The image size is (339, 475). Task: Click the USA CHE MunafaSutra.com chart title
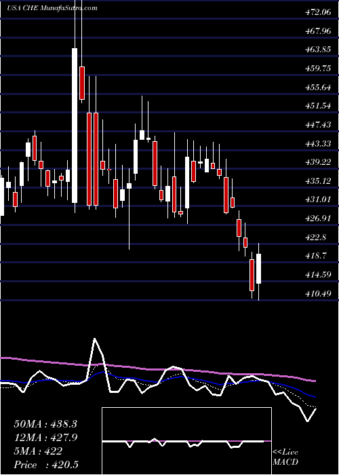52,8
